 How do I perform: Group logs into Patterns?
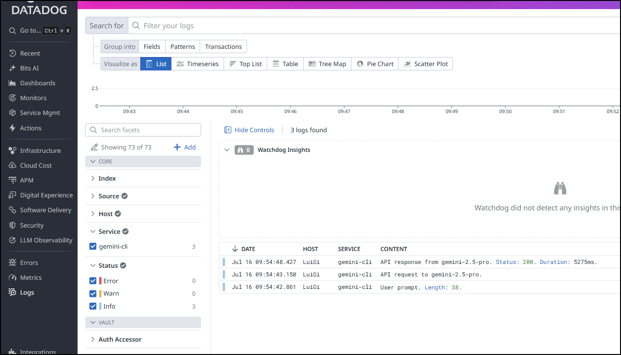(182, 46)
